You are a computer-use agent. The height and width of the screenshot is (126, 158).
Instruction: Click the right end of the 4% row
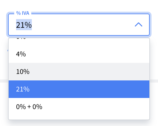point(142,54)
